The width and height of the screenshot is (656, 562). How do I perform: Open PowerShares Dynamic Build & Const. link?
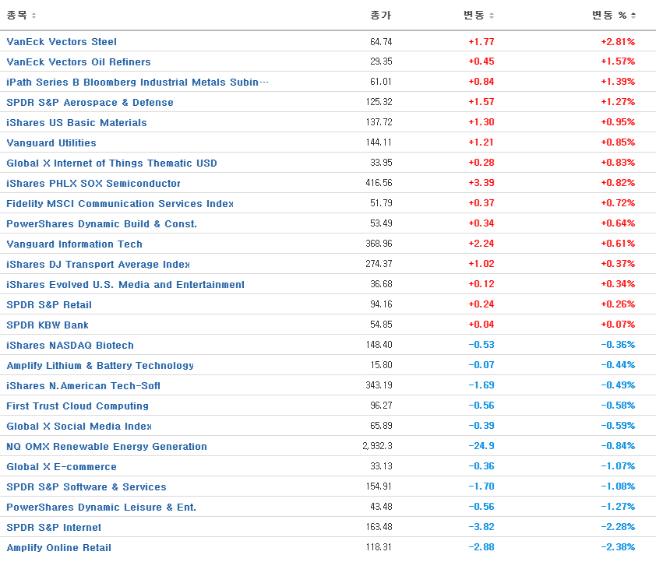click(101, 224)
